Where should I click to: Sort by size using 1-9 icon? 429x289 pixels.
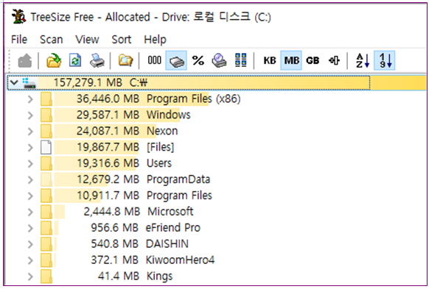coord(384,60)
